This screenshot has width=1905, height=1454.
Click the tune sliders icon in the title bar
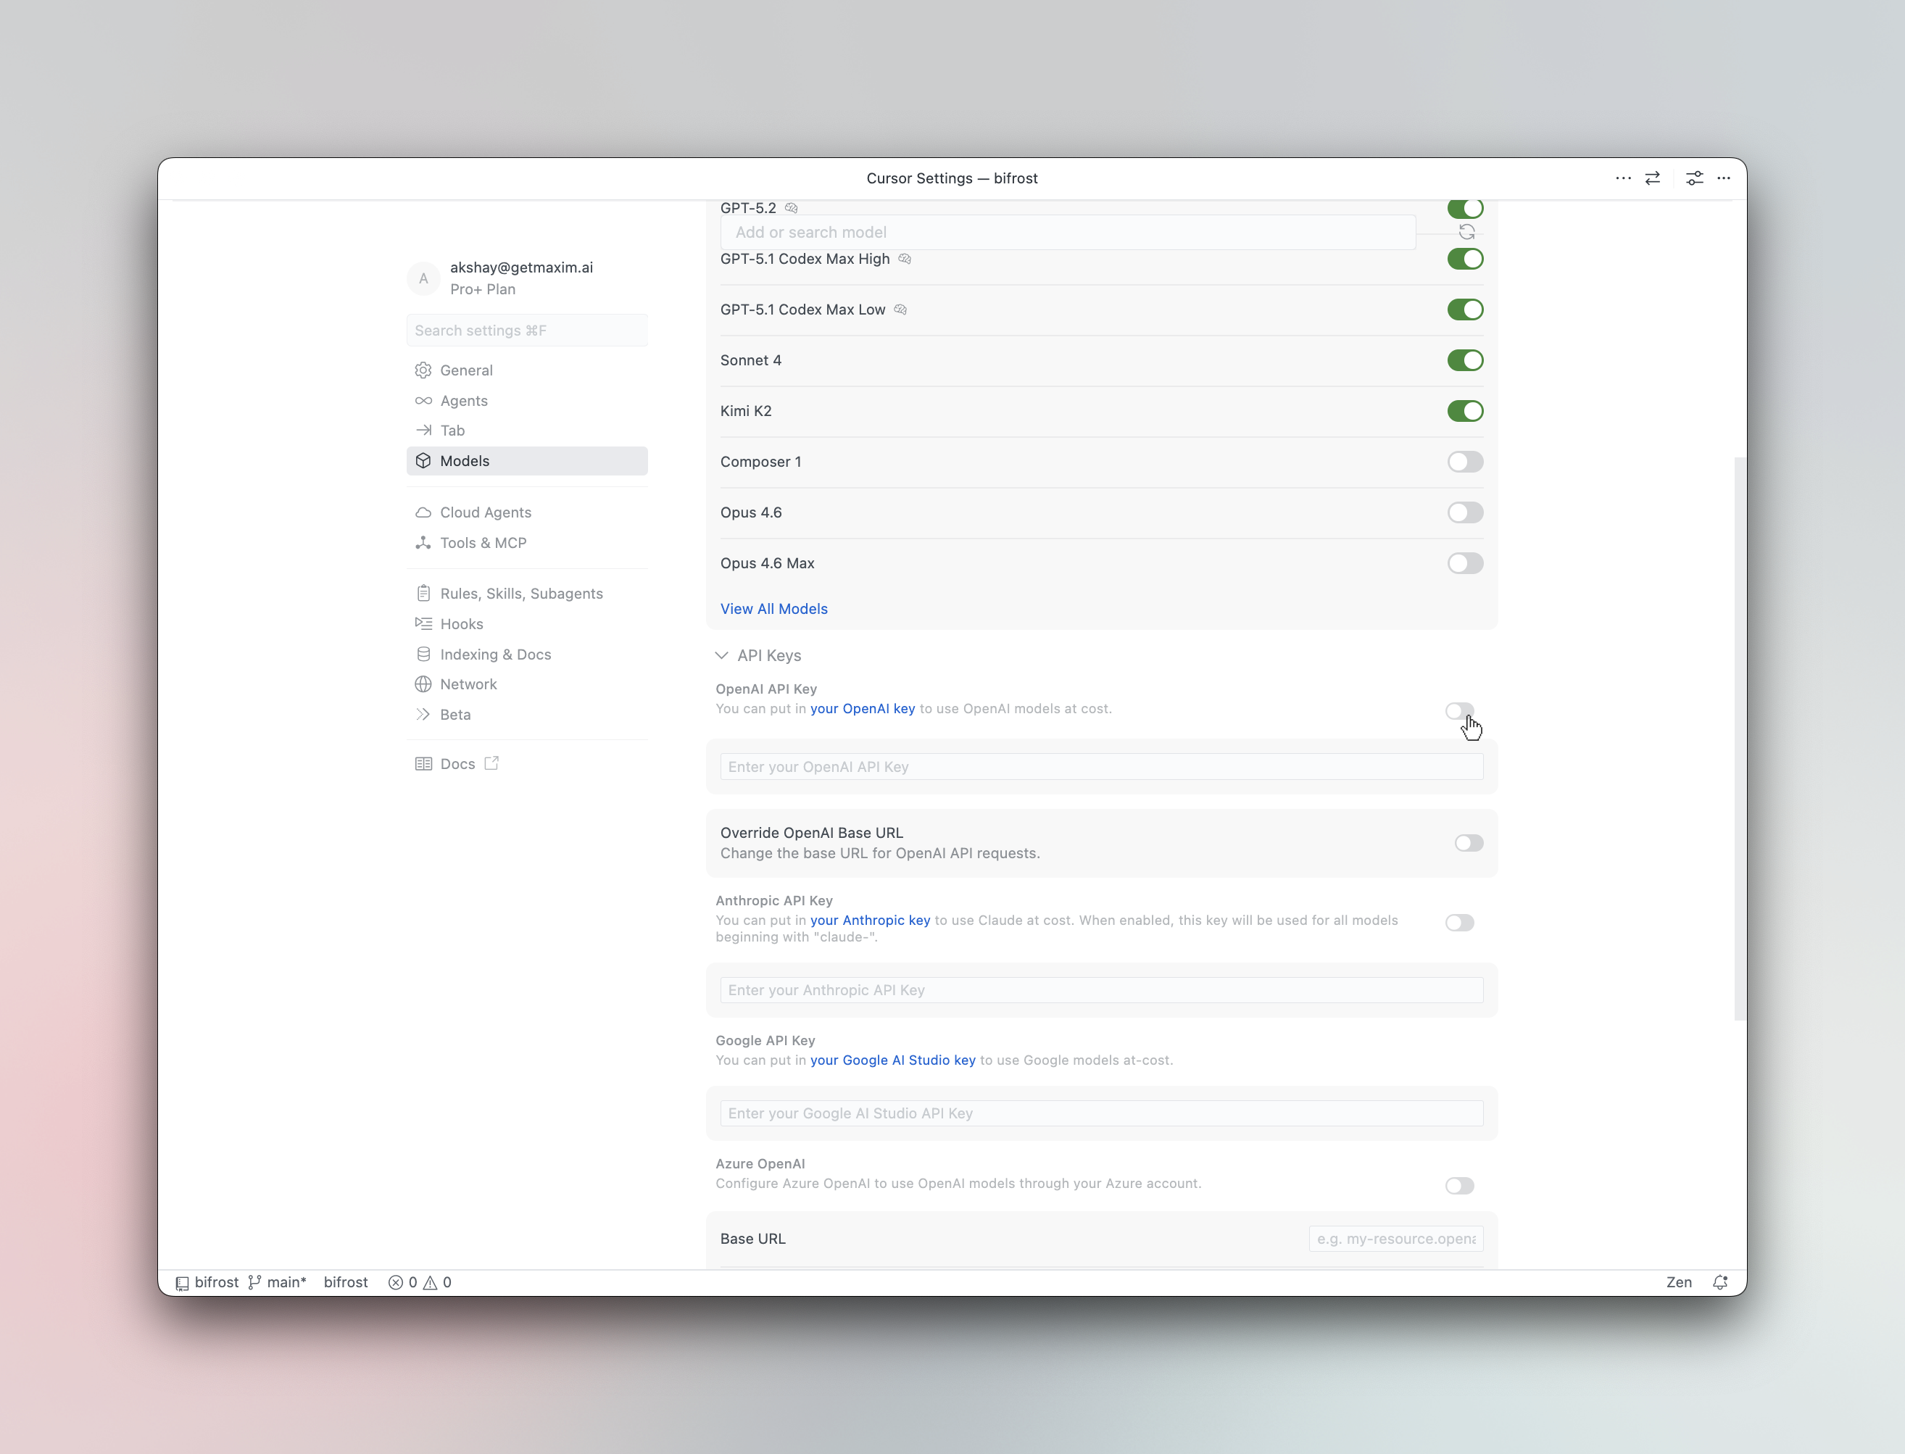1694,178
